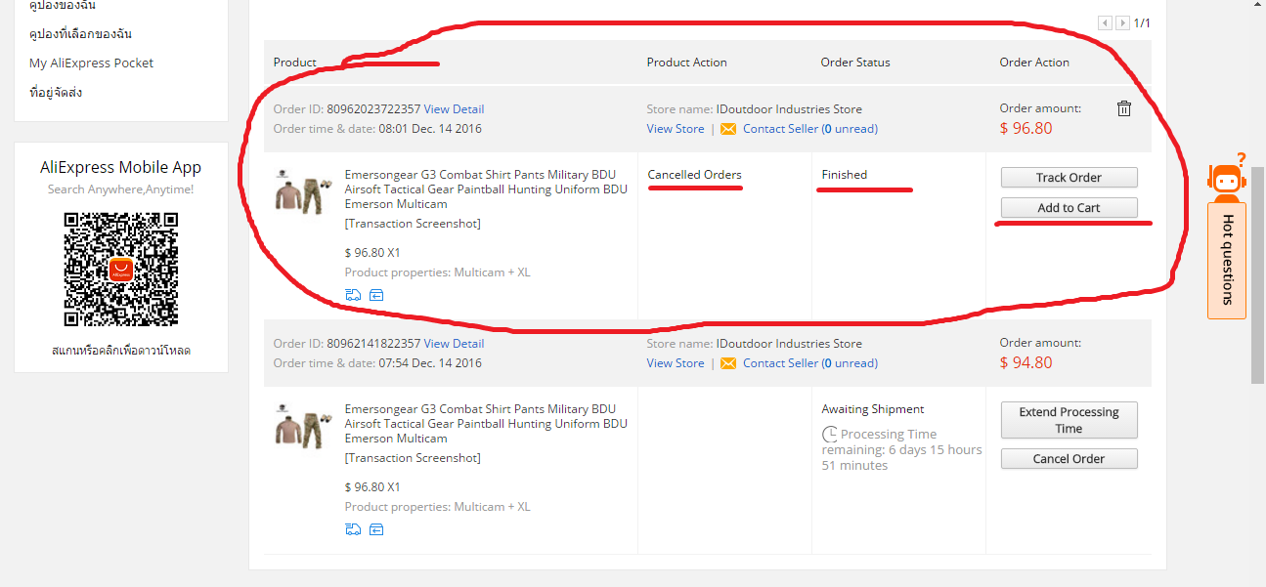Image resolution: width=1266 pixels, height=587 pixels.
Task: Open Emersongear product title in cancelled order
Action: pyautogui.click(x=486, y=189)
